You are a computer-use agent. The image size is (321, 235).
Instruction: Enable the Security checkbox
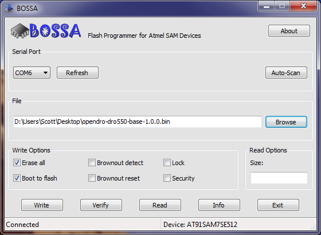click(x=167, y=178)
